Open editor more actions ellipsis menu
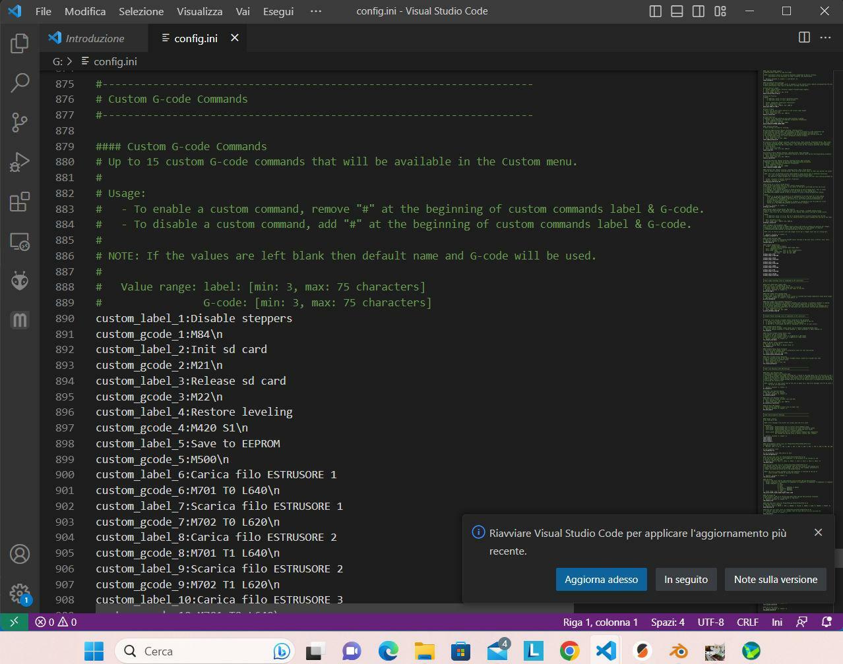The image size is (843, 664). 825,38
